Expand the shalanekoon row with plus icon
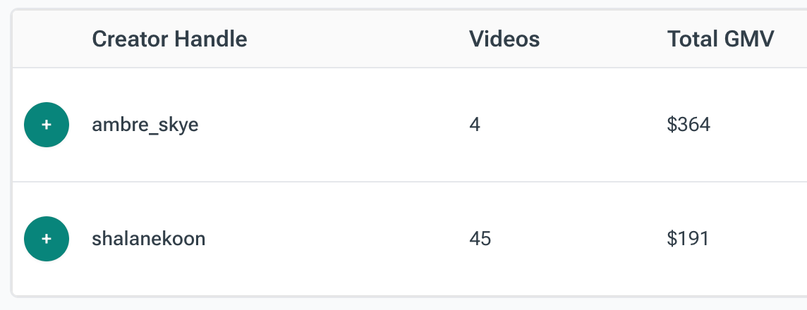The width and height of the screenshot is (807, 310). [47, 239]
